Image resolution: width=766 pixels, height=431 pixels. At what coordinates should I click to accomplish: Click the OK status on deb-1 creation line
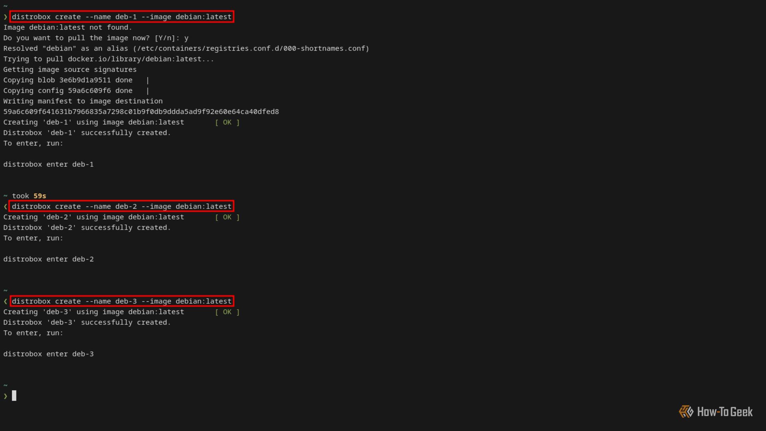pos(227,122)
